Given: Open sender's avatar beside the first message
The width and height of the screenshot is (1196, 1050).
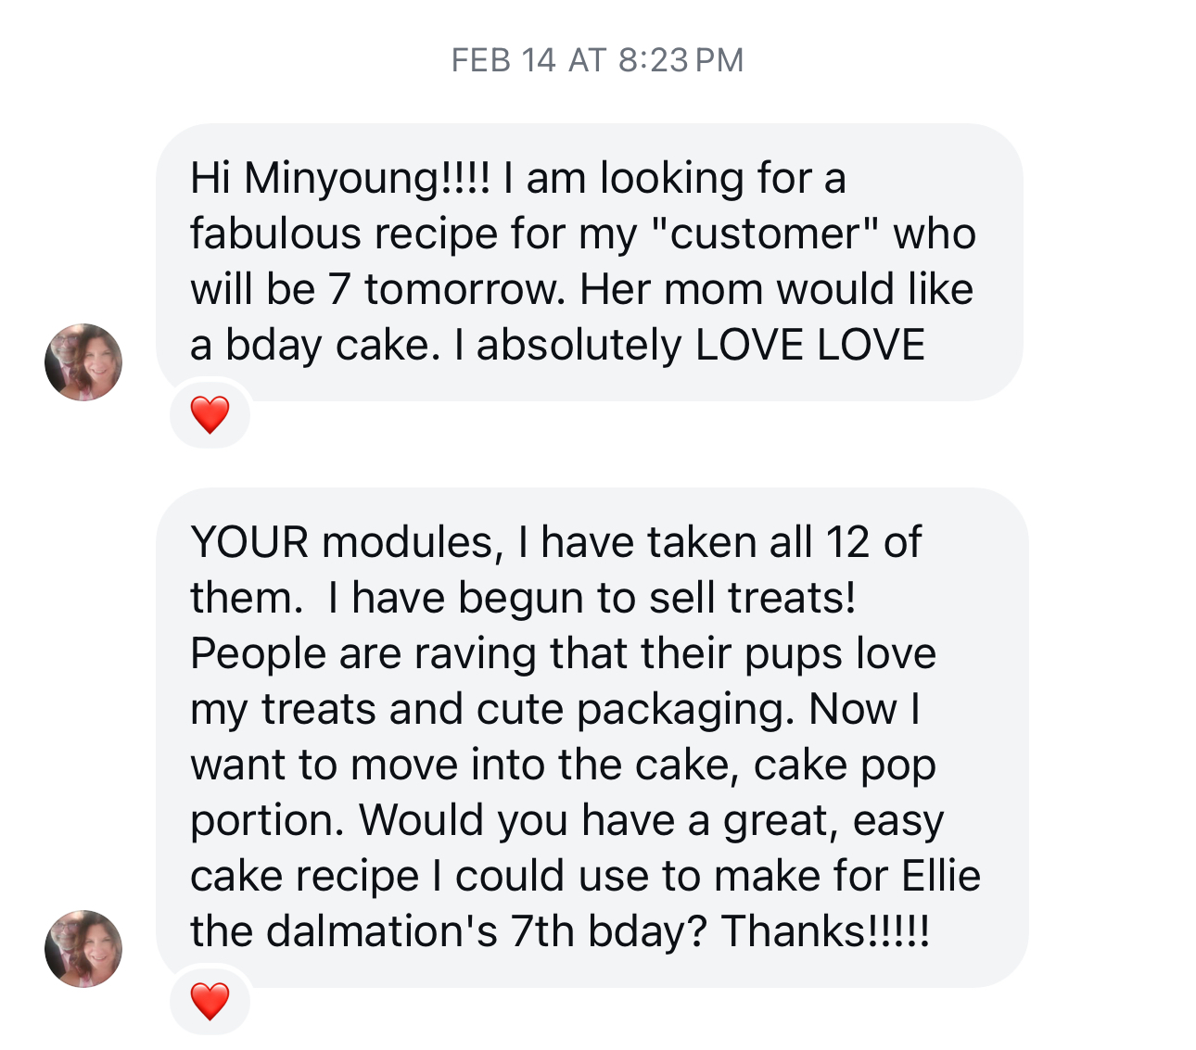Looking at the screenshot, I should click(83, 362).
